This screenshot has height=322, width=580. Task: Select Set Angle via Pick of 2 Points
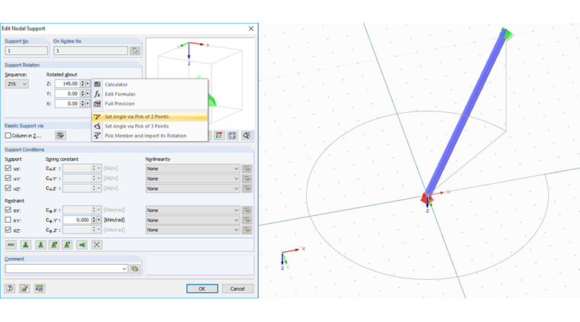150,117
